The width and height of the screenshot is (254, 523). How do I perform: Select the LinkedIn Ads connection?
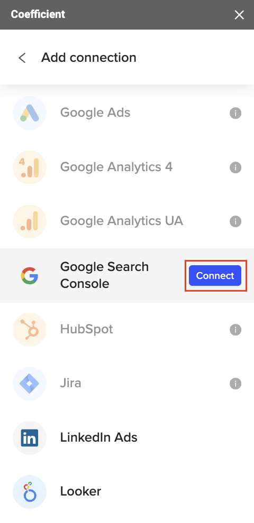coord(127,437)
